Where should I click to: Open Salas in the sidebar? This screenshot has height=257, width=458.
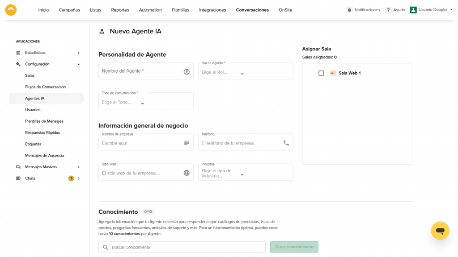(x=30, y=75)
